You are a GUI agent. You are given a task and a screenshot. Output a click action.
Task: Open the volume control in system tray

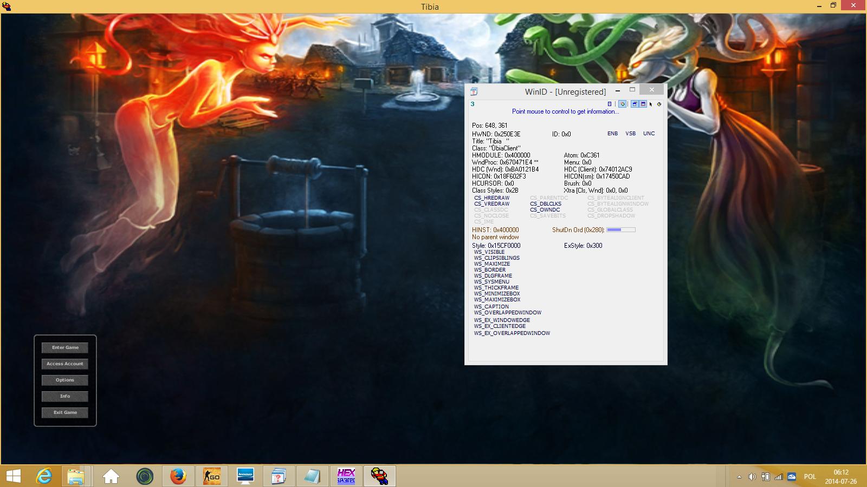[x=752, y=477]
